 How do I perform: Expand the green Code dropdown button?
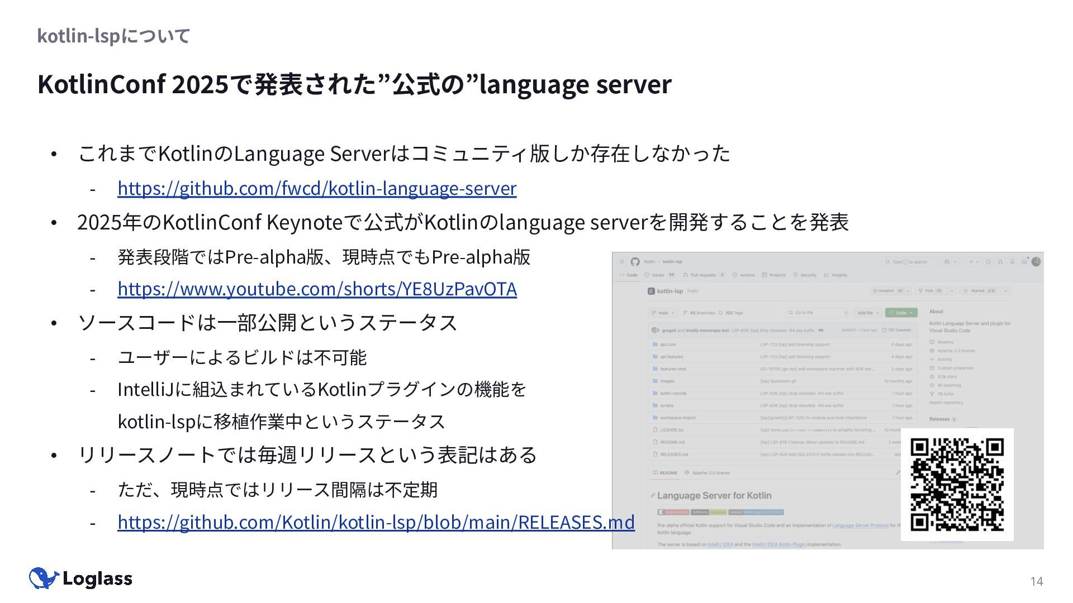coord(901,313)
